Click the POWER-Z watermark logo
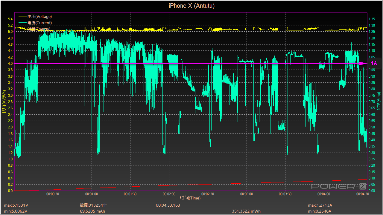The width and height of the screenshot is (383, 215). coord(338,187)
